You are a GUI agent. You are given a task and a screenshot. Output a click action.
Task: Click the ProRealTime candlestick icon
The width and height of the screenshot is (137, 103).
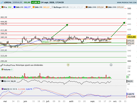point(2,65)
